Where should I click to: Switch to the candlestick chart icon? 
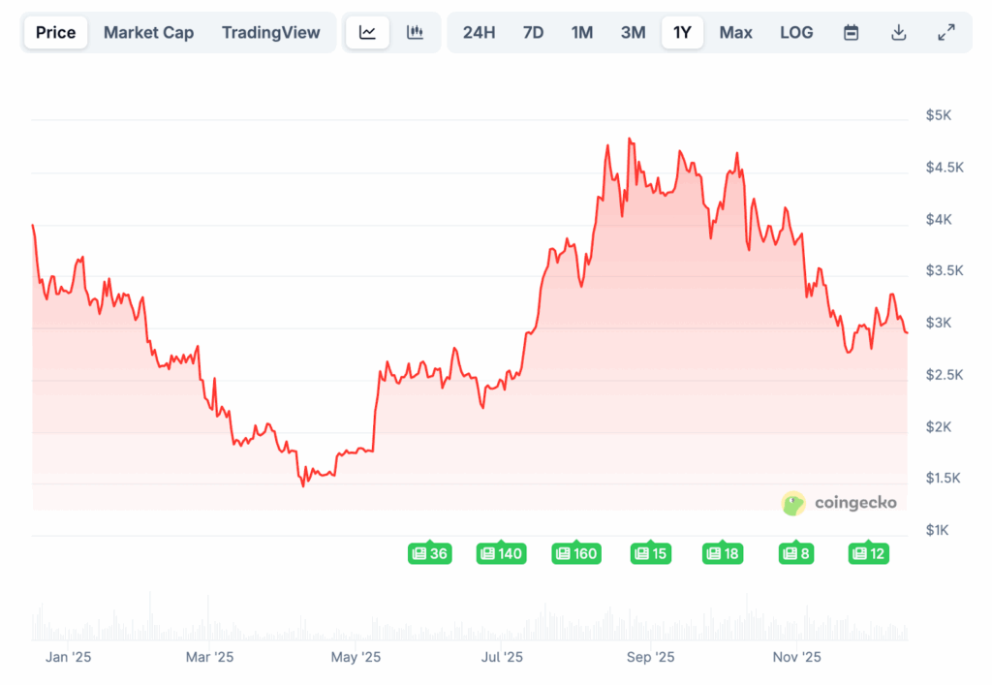point(416,32)
